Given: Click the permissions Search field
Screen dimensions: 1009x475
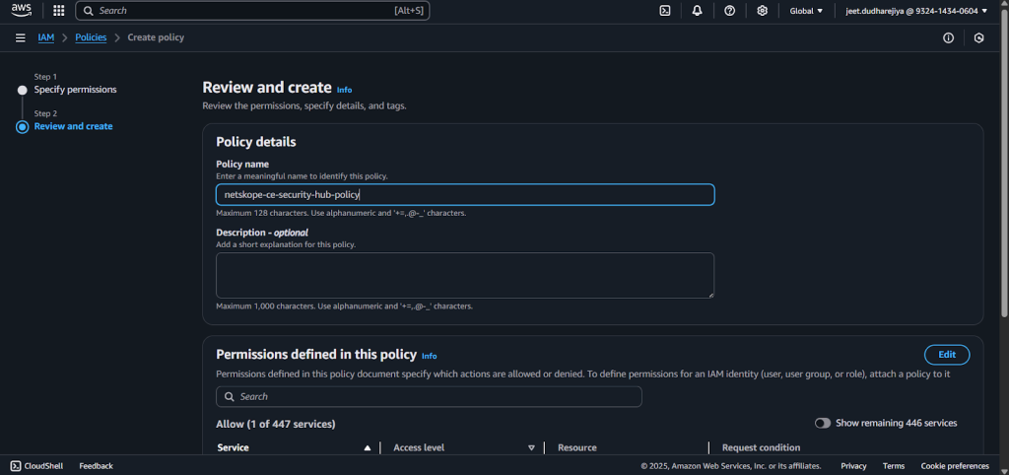Looking at the screenshot, I should [x=429, y=396].
